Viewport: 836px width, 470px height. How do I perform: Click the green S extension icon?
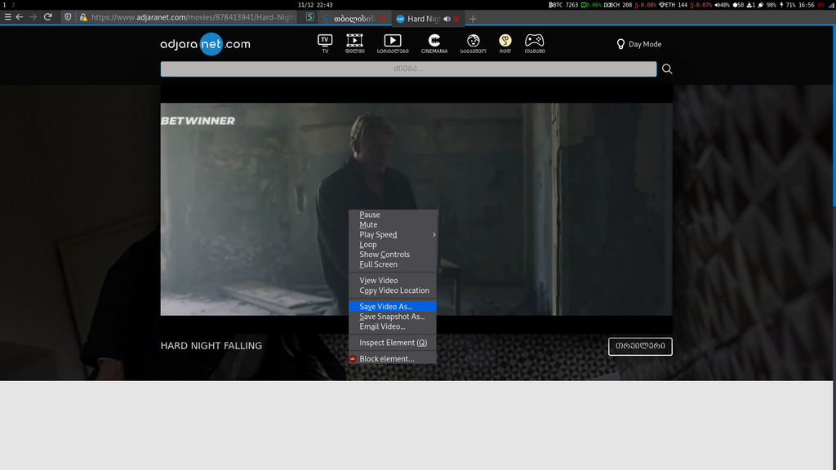click(x=309, y=17)
